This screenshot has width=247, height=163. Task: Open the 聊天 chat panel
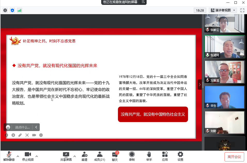tap(115, 156)
